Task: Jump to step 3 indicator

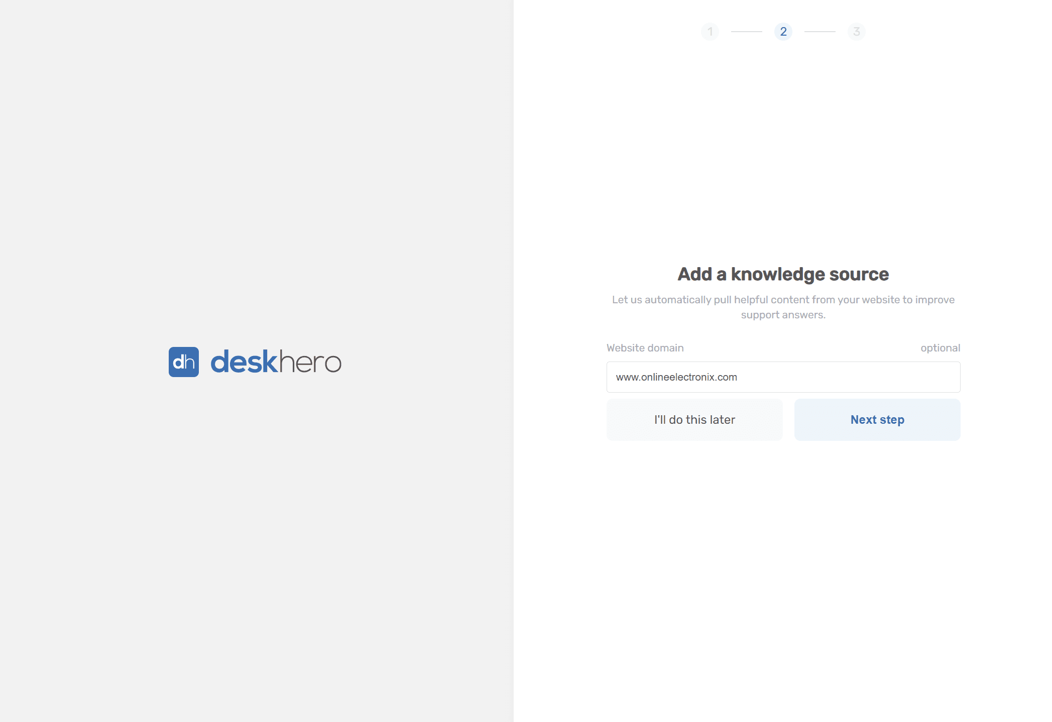Action: point(856,32)
